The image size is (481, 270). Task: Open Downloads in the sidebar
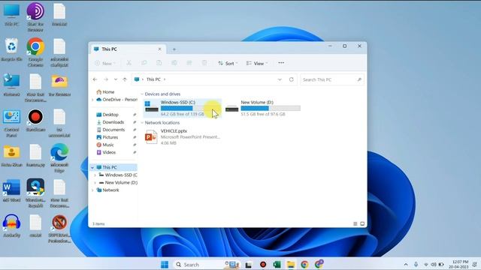click(110, 122)
